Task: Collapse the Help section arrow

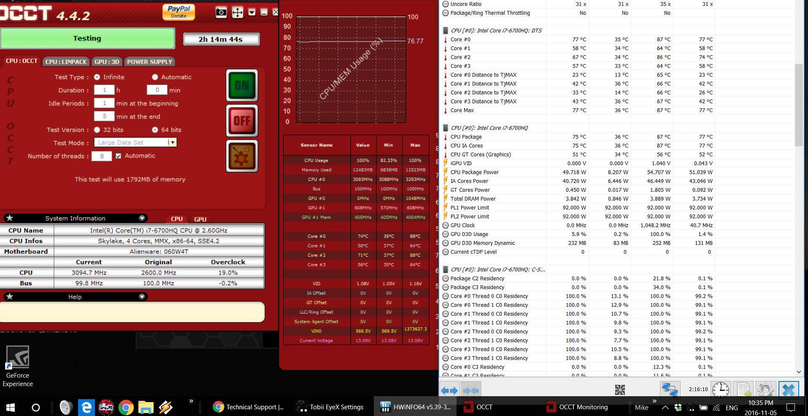Action: point(142,296)
